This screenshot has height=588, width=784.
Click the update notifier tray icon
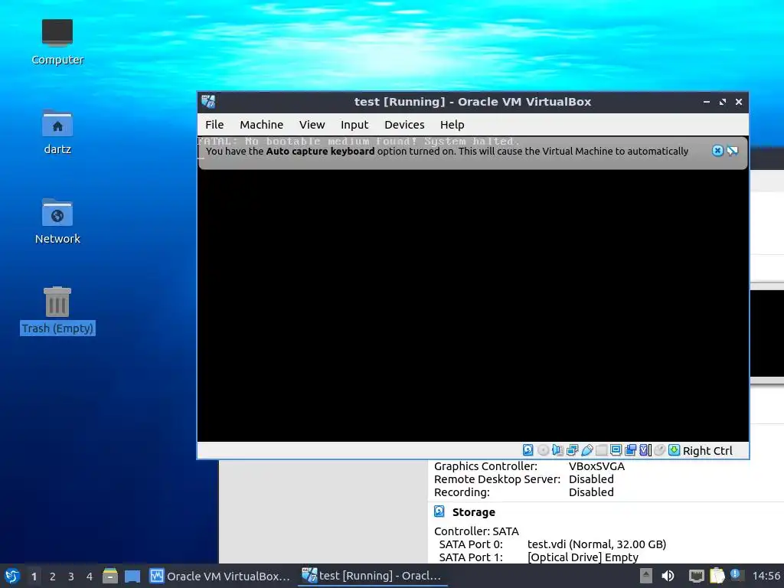point(736,575)
